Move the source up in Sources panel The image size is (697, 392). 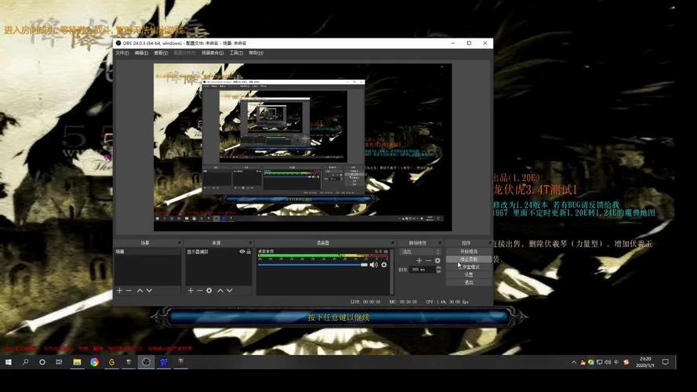tap(220, 290)
